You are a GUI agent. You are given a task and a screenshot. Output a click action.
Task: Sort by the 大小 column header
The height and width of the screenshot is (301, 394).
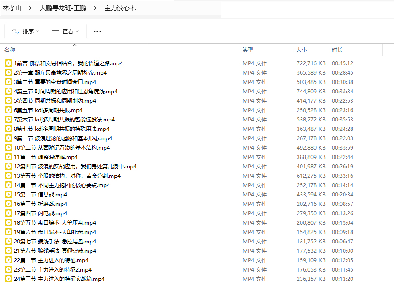click(302, 50)
